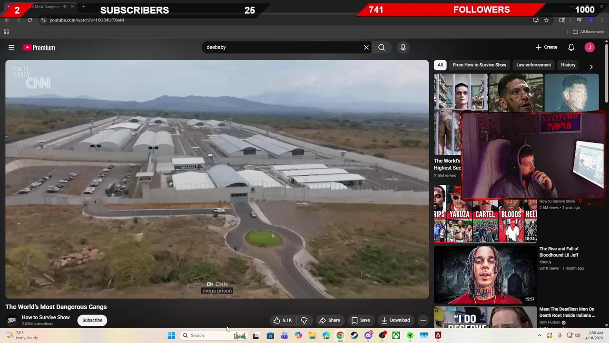Select the Law enforcement chip
Viewport: 609px width, 343px height.
point(533,65)
